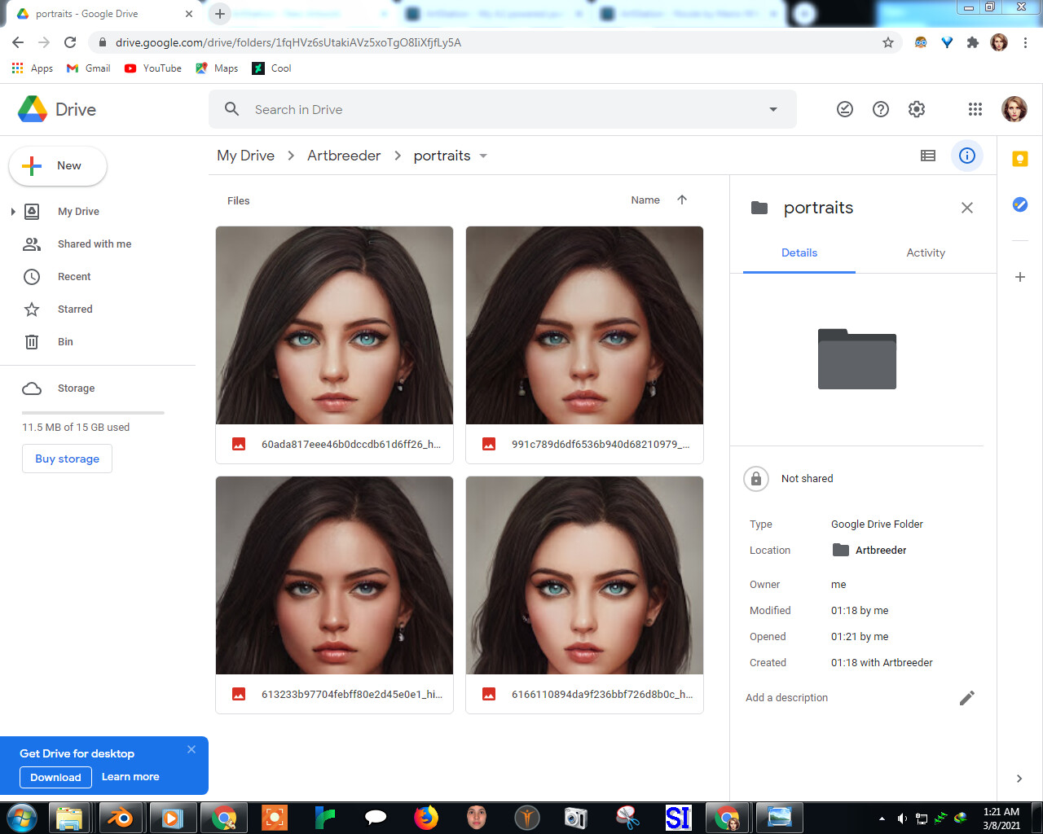Click the Buy storage button

pos(67,459)
